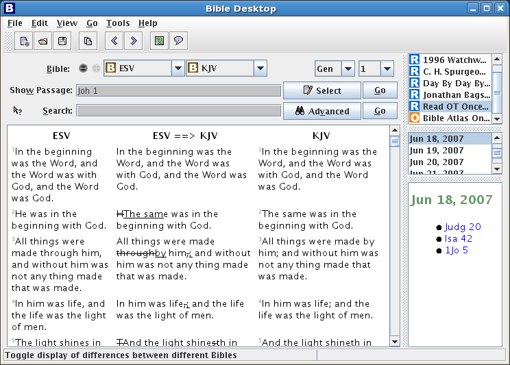510x365 pixels.
Task: Go forward with the right arrow icon
Action: coord(133,41)
